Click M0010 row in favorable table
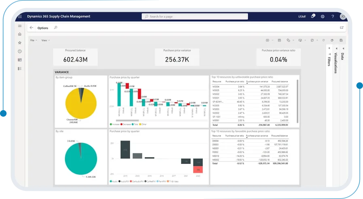363x199 pixels. tap(250, 156)
